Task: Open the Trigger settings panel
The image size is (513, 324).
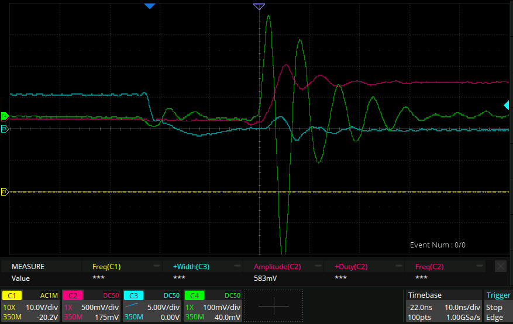Action: (x=498, y=306)
